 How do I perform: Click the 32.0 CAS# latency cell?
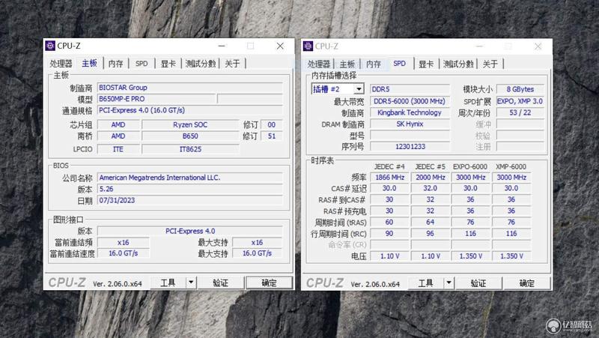(x=430, y=188)
